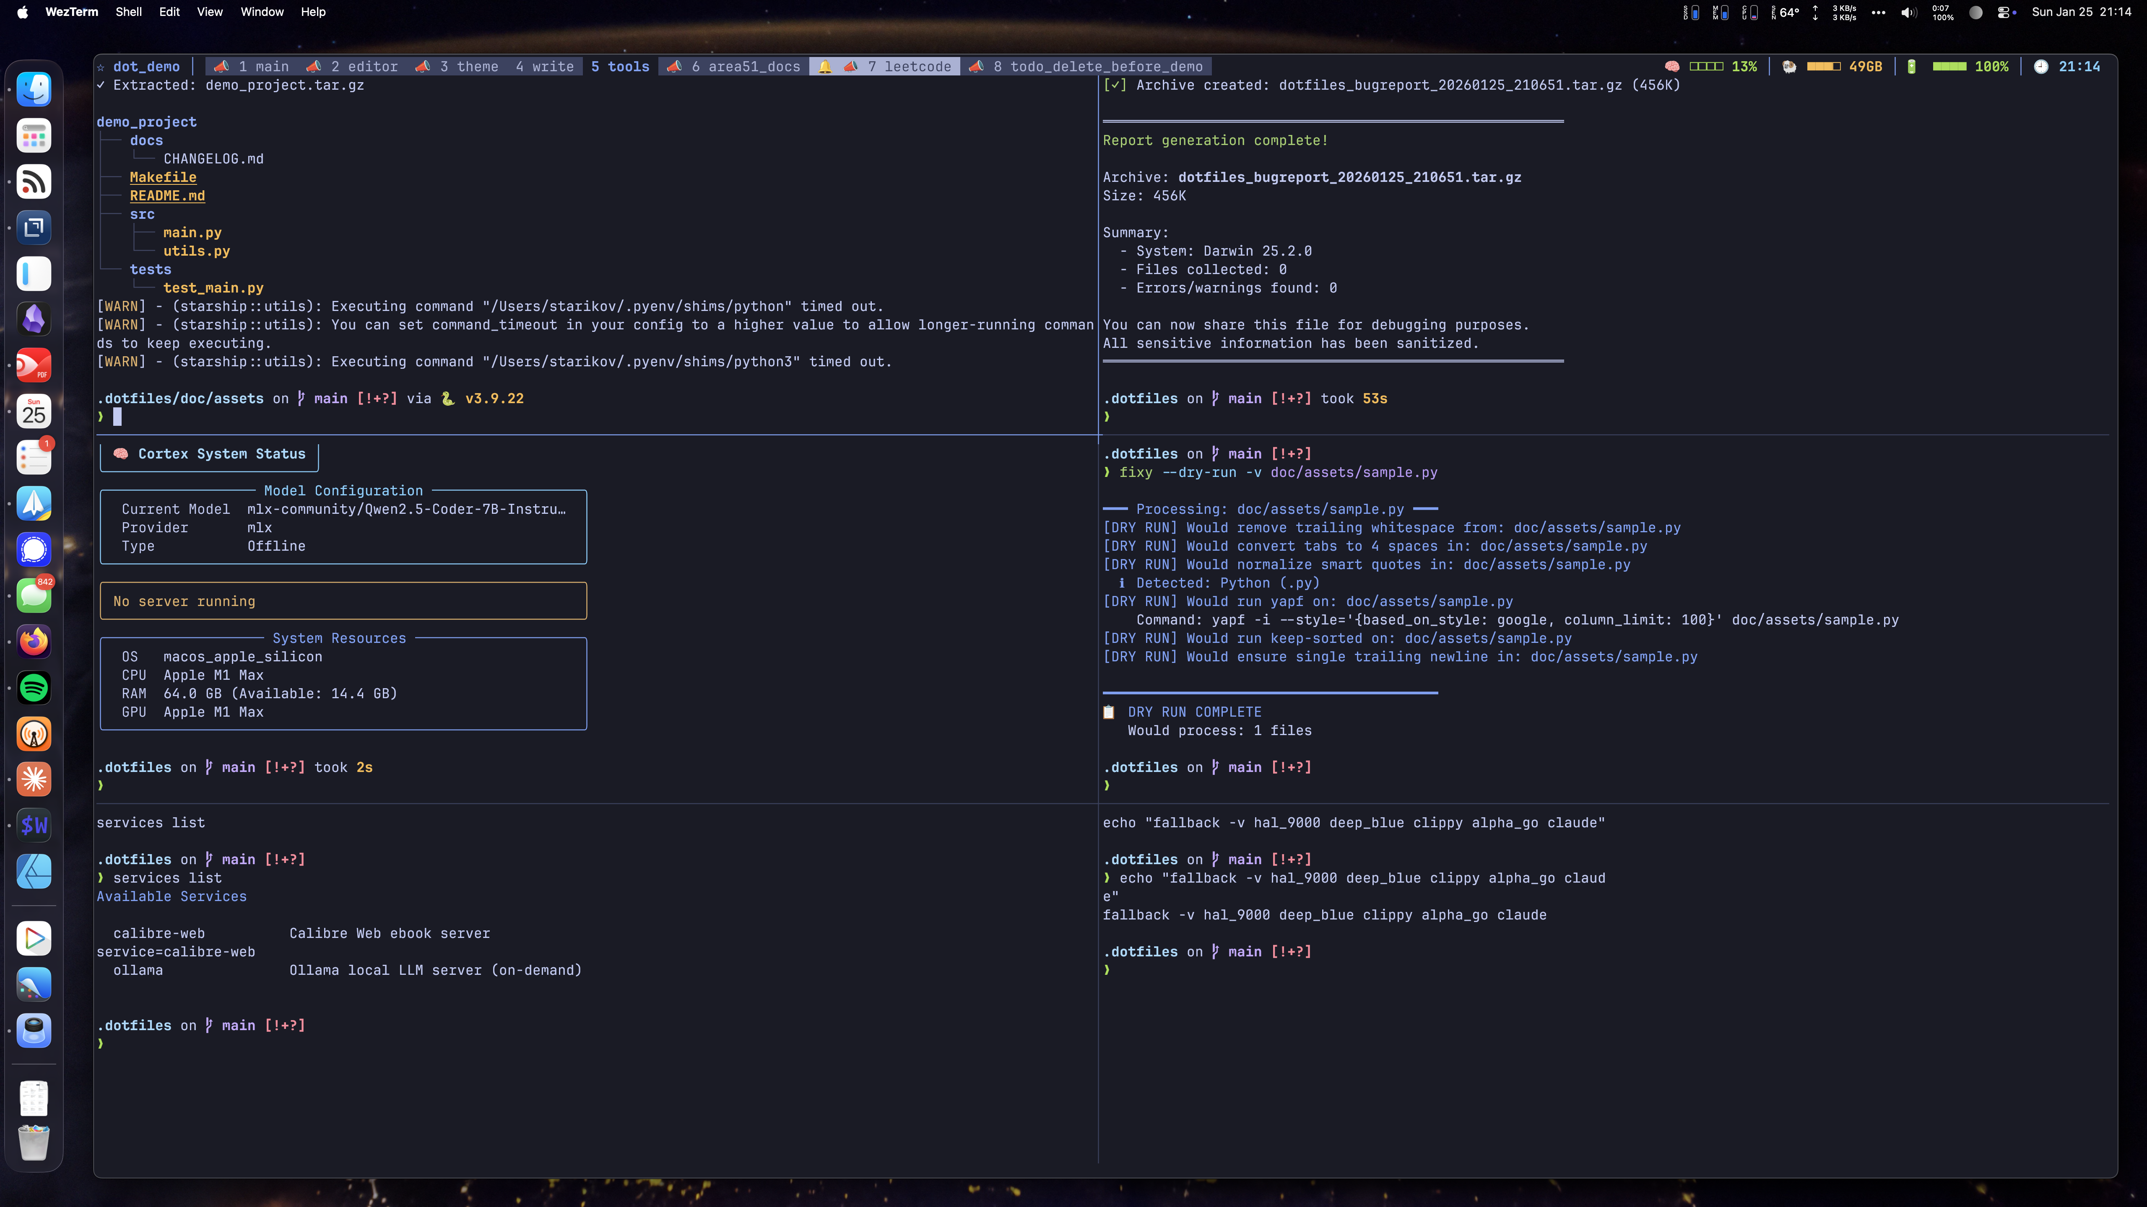
Task: Open the Shell menu
Action: click(128, 12)
